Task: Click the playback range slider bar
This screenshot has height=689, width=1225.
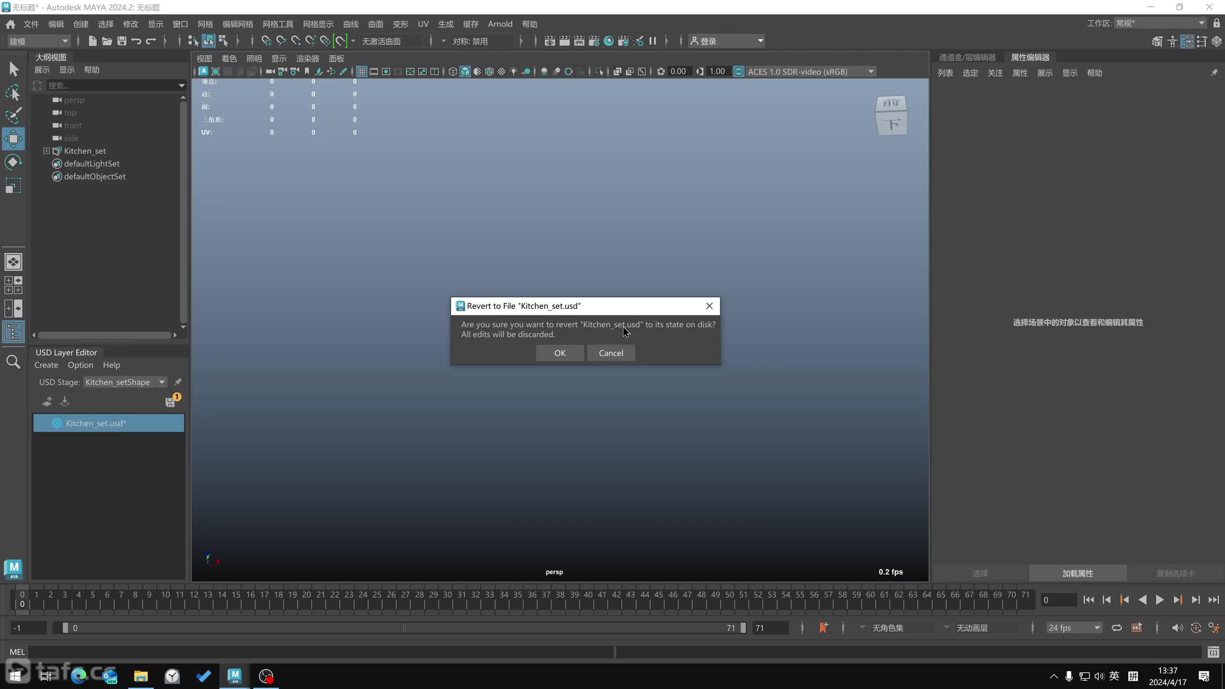Action: point(403,628)
